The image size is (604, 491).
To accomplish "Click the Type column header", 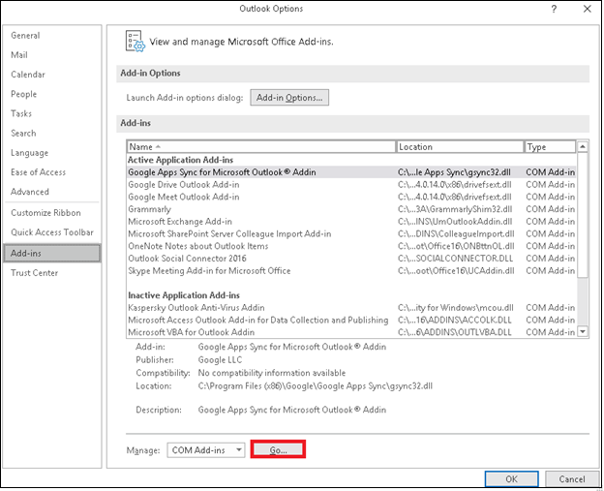I will point(548,146).
